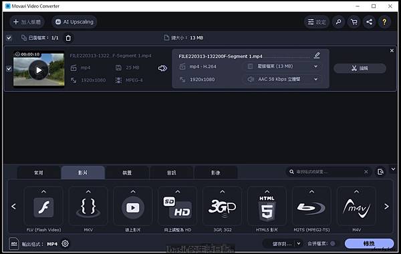Open the Audio formats tab
Screen dimensions: 401x254
[x=171, y=172]
